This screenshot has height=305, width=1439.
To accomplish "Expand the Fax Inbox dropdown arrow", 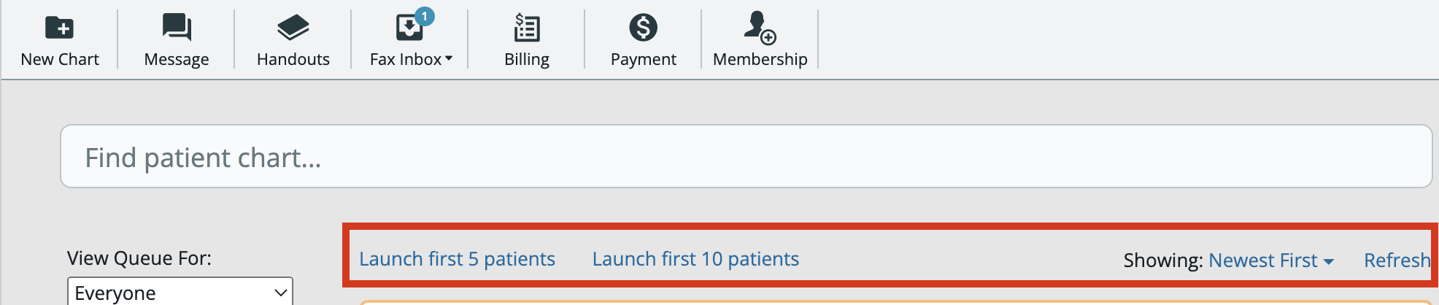I will point(449,58).
